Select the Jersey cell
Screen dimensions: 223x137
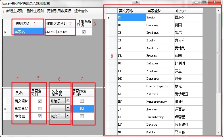(x=160, y=109)
